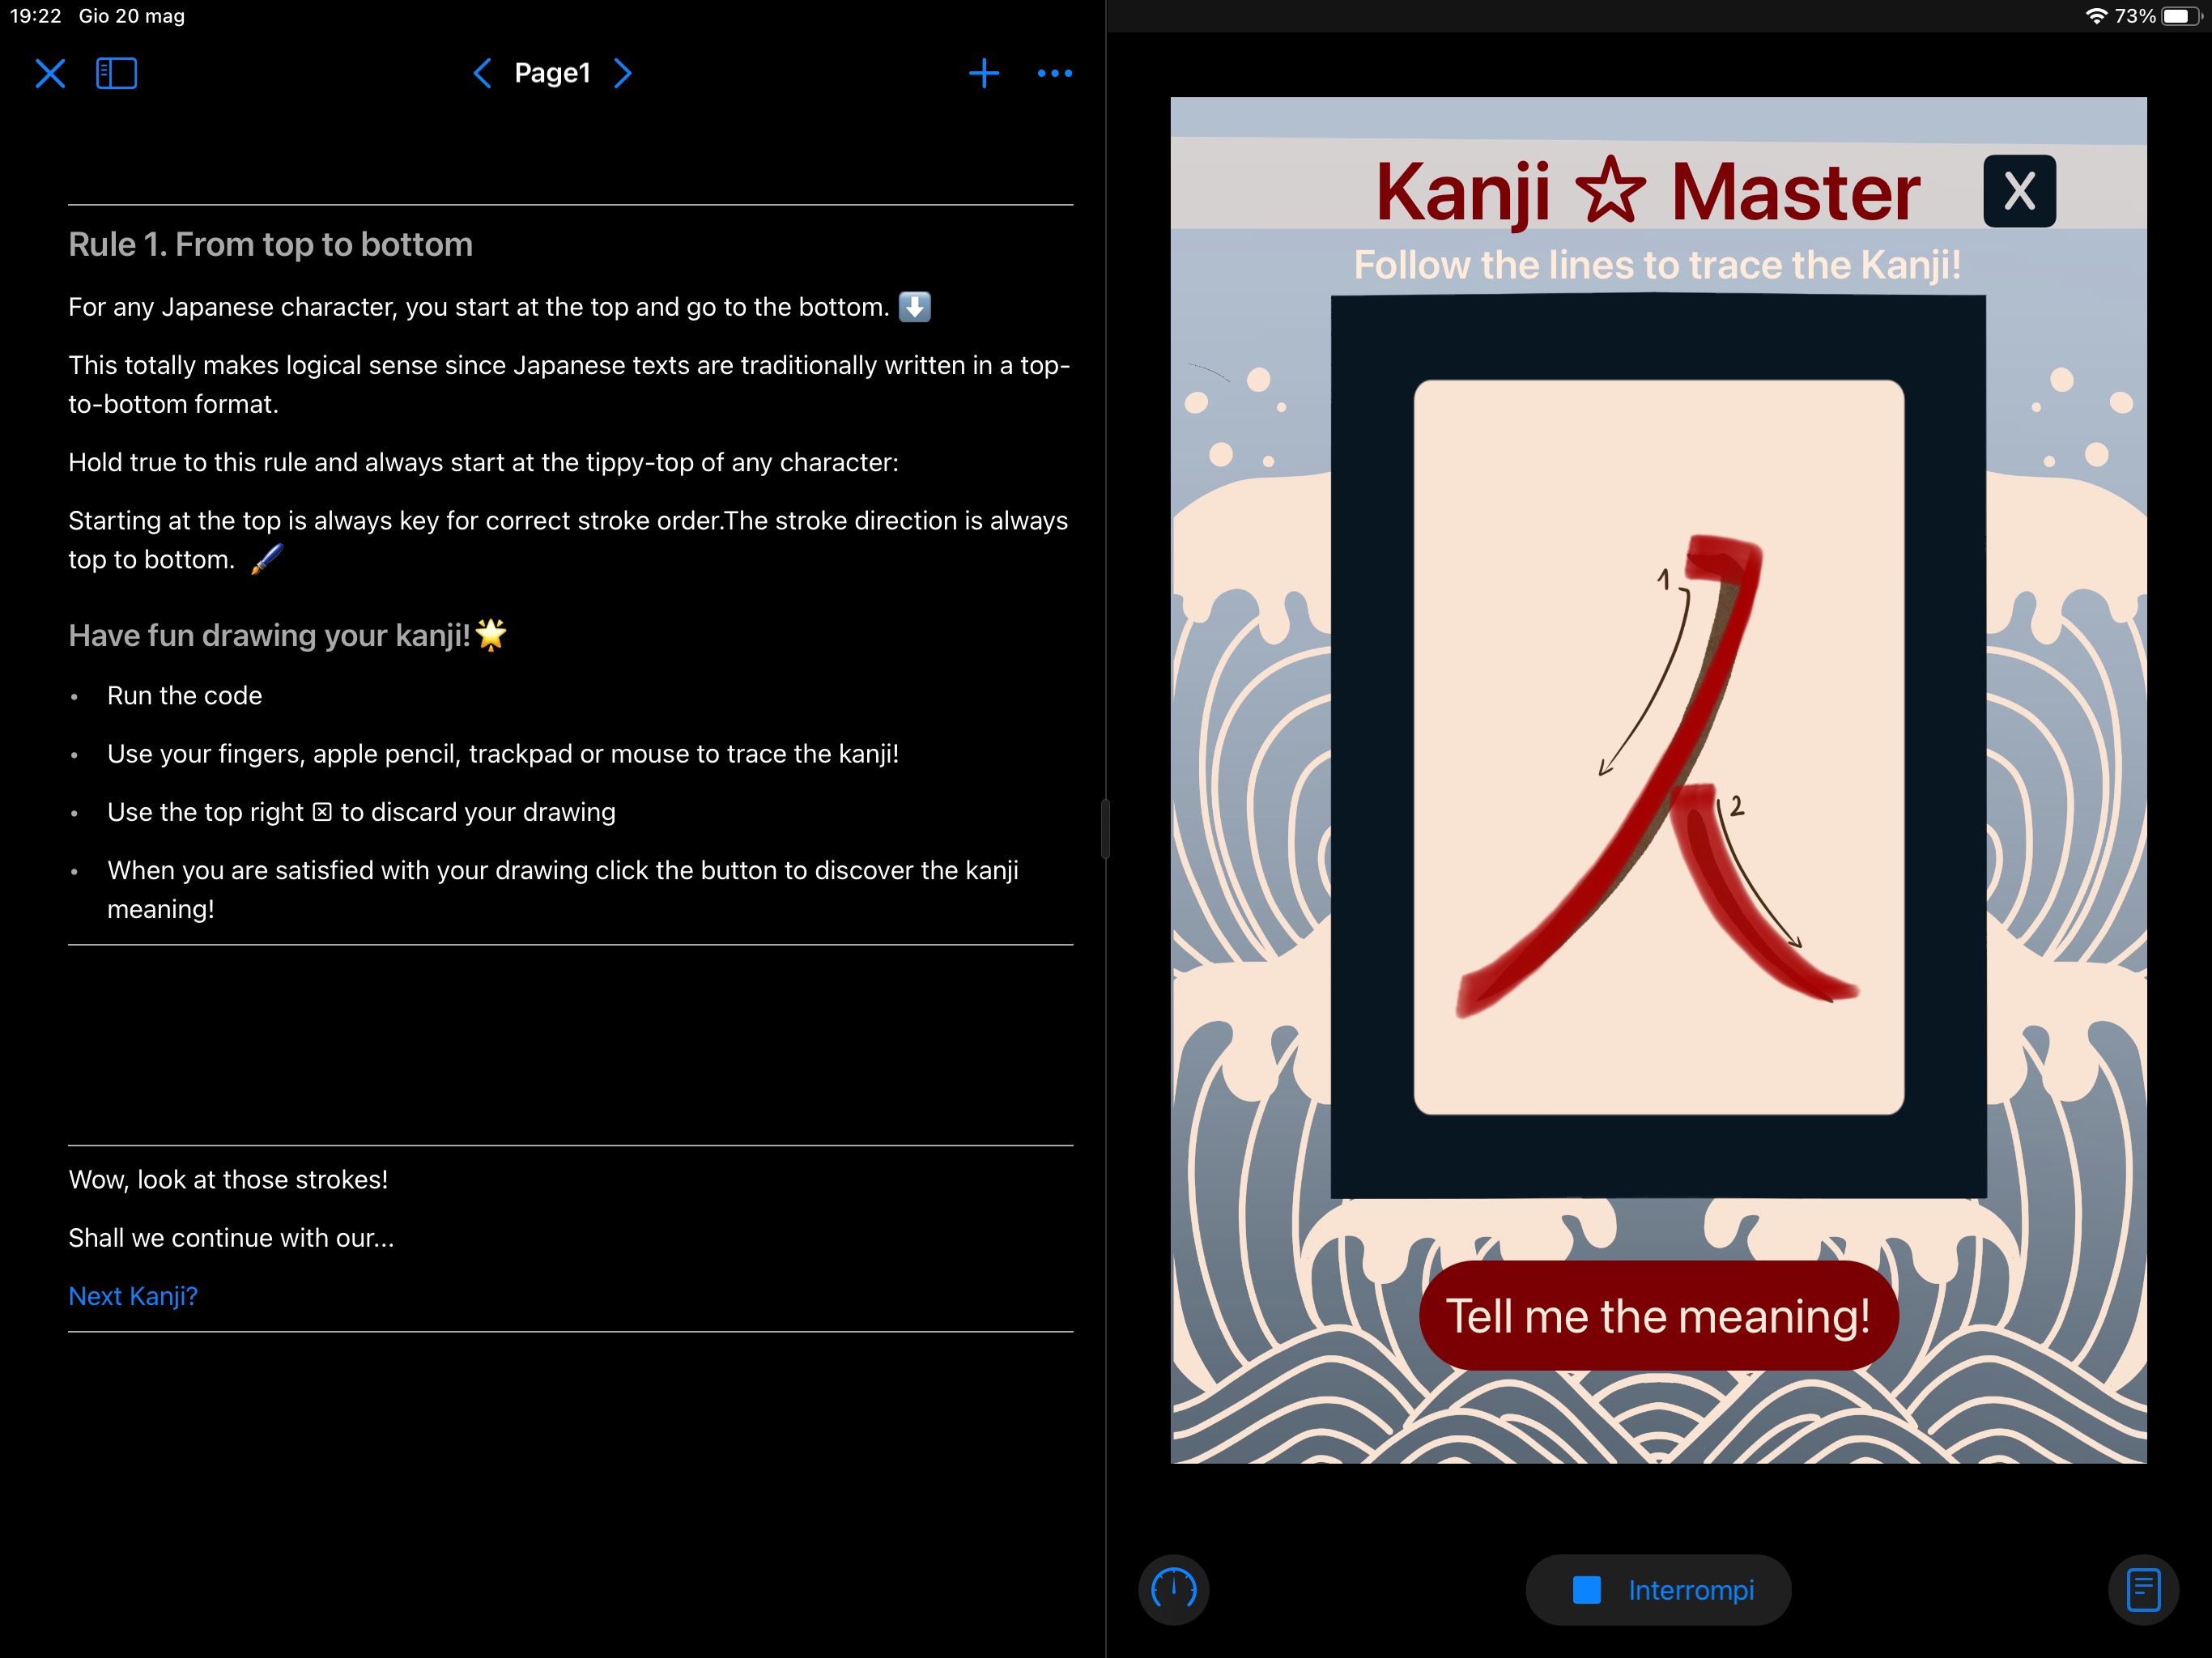Close the playground with the blue X icon
Image resolution: width=2212 pixels, height=1658 pixels.
[50, 73]
